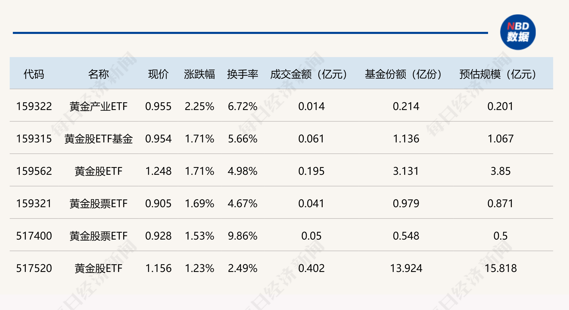This screenshot has height=310, width=569.
Task: Click the 代码 column header
Action: click(34, 74)
